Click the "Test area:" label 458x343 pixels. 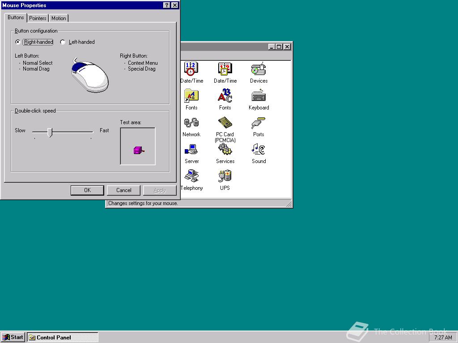pos(131,122)
